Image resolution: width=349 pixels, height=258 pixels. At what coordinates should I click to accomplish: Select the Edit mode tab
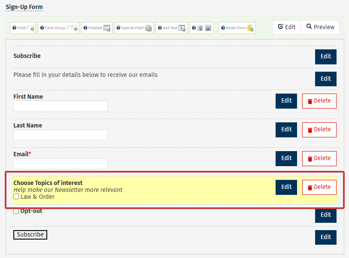pos(286,27)
